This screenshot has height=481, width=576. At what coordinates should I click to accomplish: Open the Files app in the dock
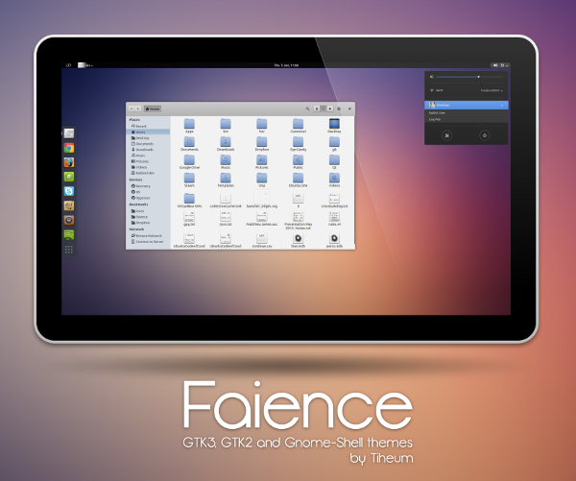pyautogui.click(x=69, y=133)
